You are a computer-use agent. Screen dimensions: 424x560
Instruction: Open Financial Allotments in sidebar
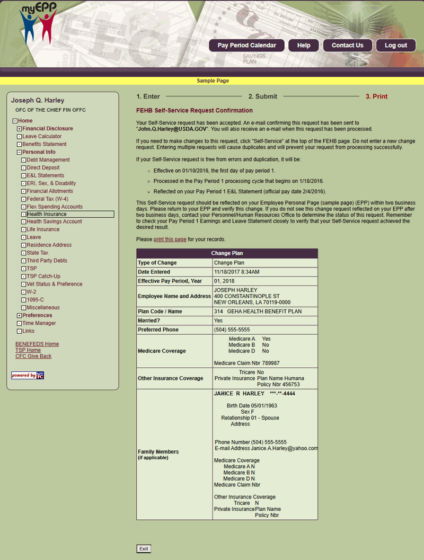pos(50,191)
